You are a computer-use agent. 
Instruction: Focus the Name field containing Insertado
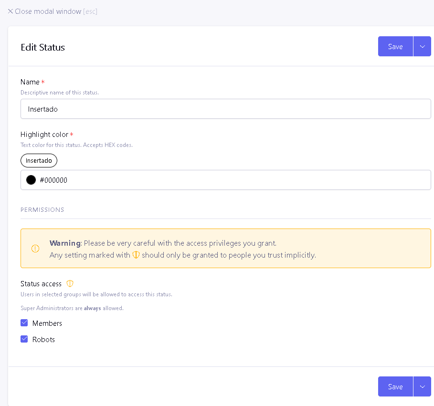tap(225, 109)
